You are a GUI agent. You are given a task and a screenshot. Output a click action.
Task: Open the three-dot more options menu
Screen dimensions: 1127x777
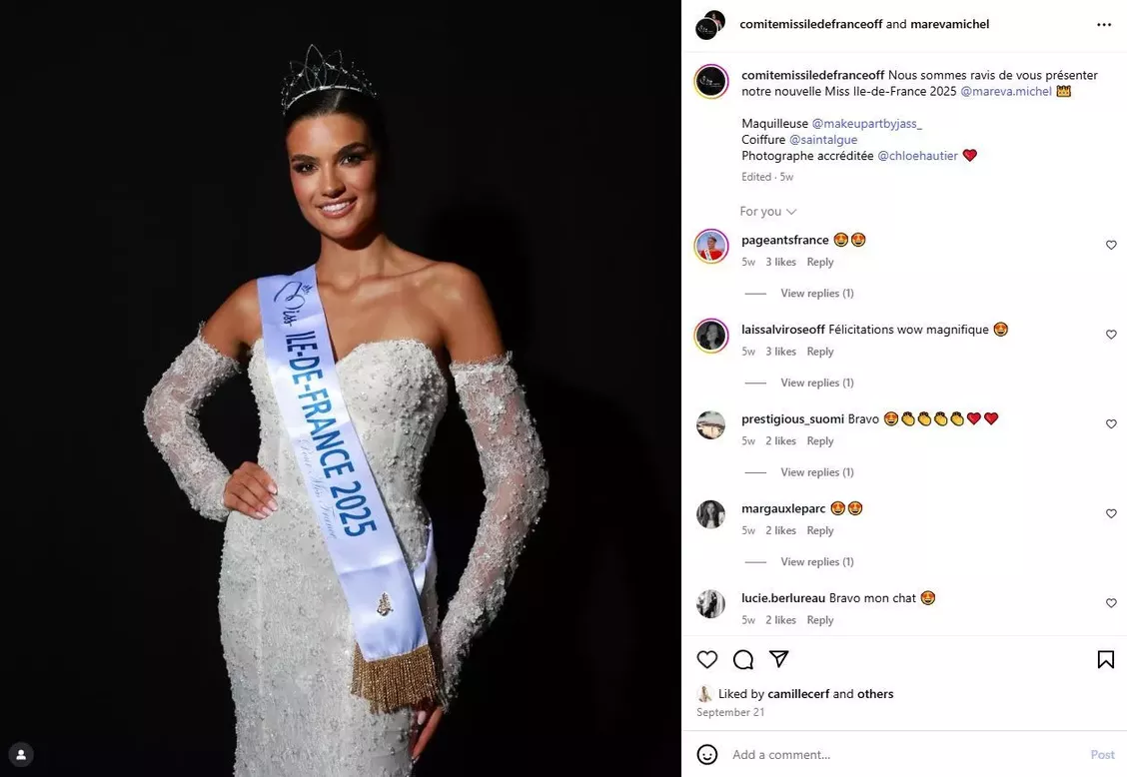(x=1104, y=24)
